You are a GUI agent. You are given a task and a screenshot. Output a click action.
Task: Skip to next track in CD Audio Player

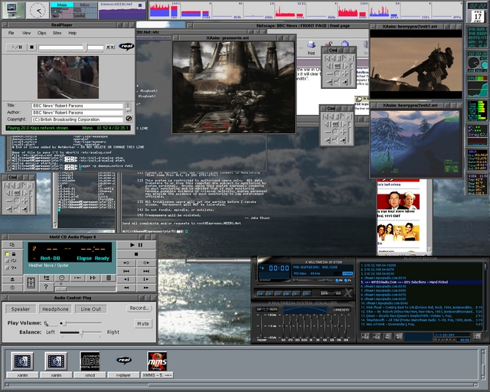(146, 271)
